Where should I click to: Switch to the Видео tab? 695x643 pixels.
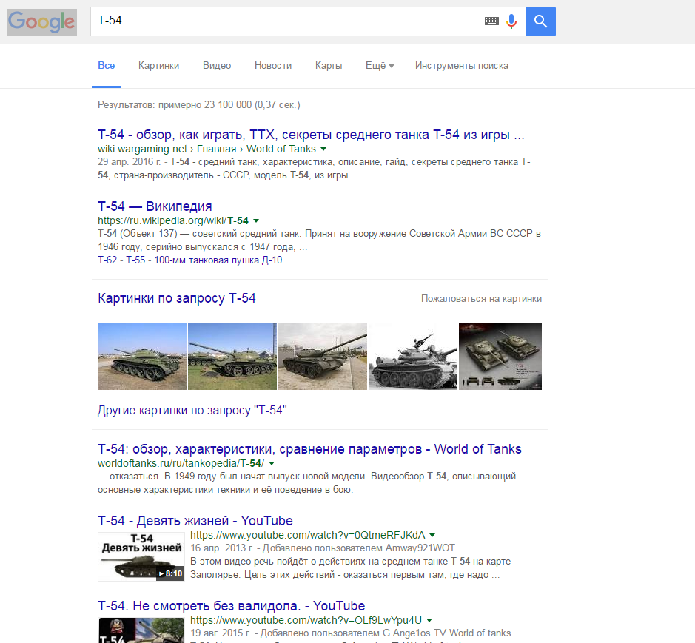[x=217, y=66]
